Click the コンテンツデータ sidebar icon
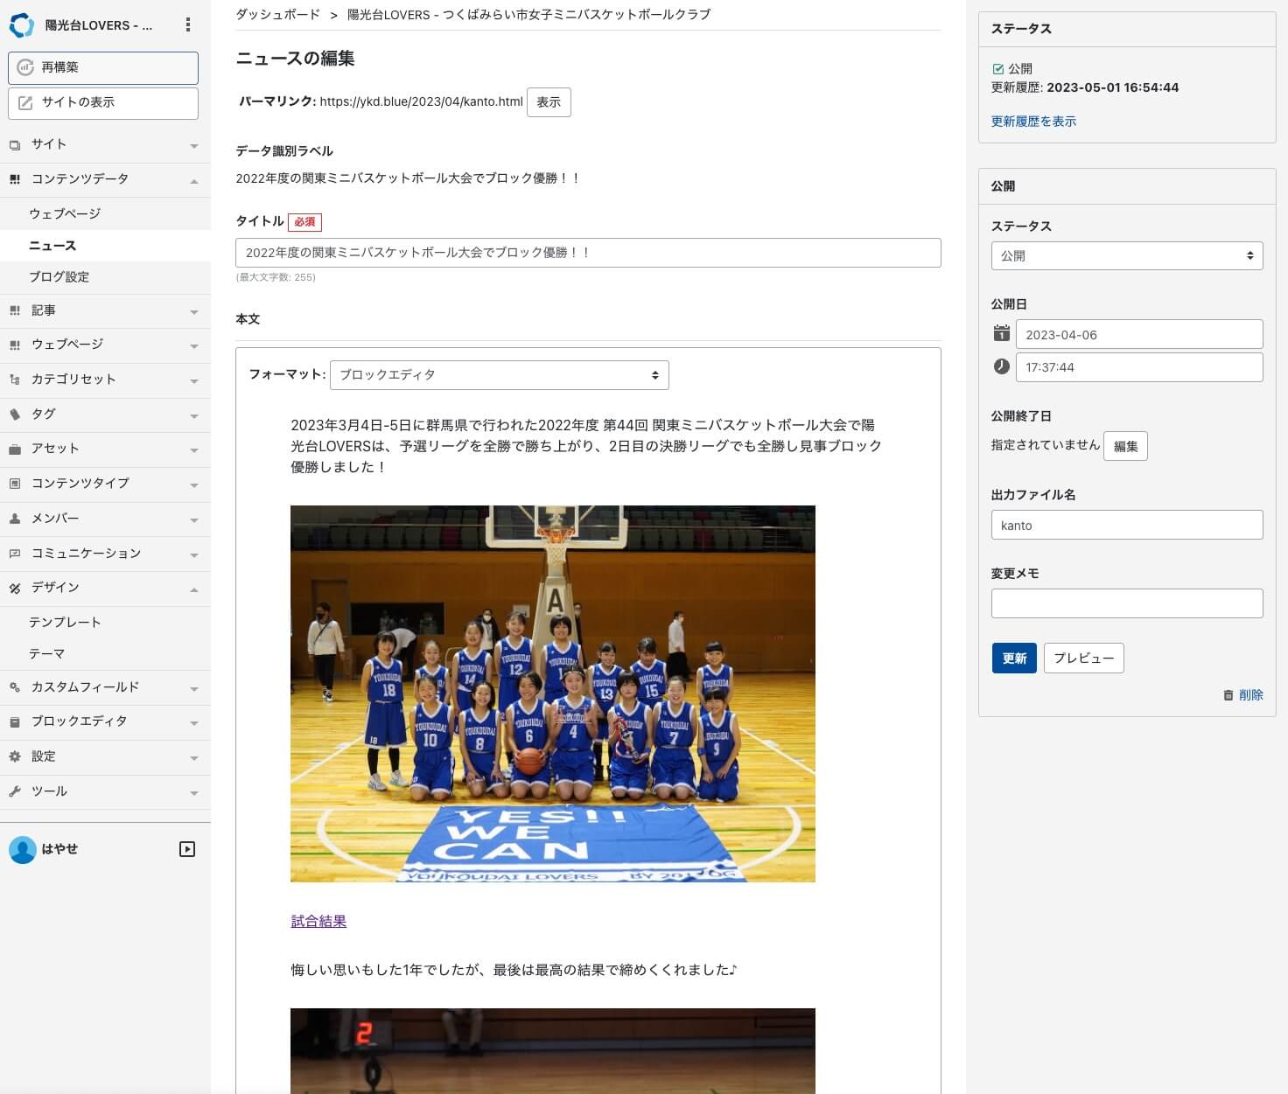This screenshot has width=1288, height=1094. (15, 179)
